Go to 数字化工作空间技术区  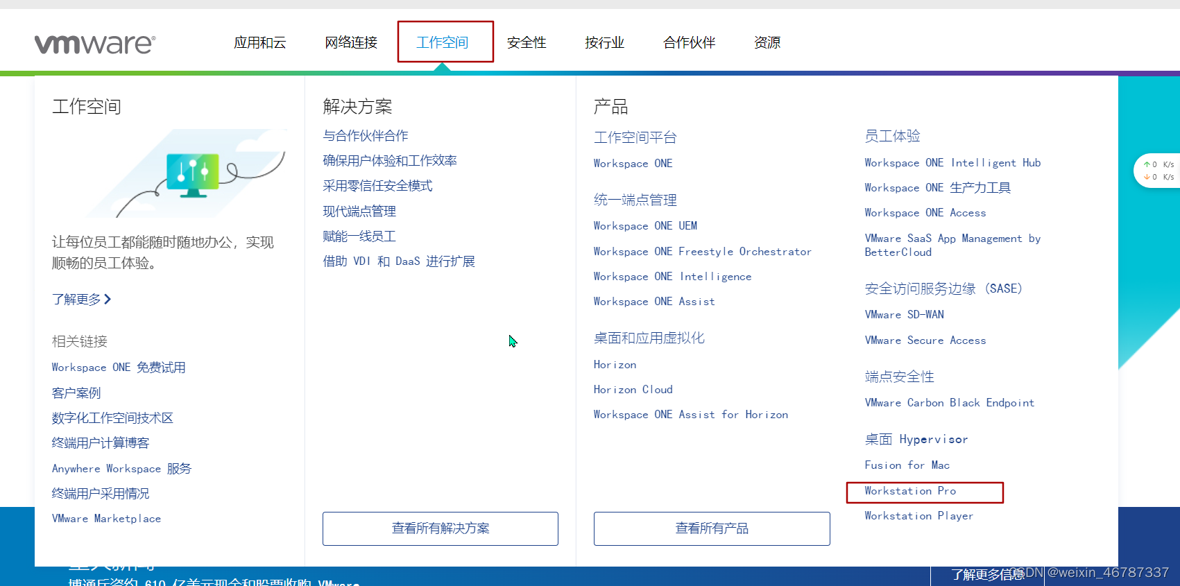[112, 418]
